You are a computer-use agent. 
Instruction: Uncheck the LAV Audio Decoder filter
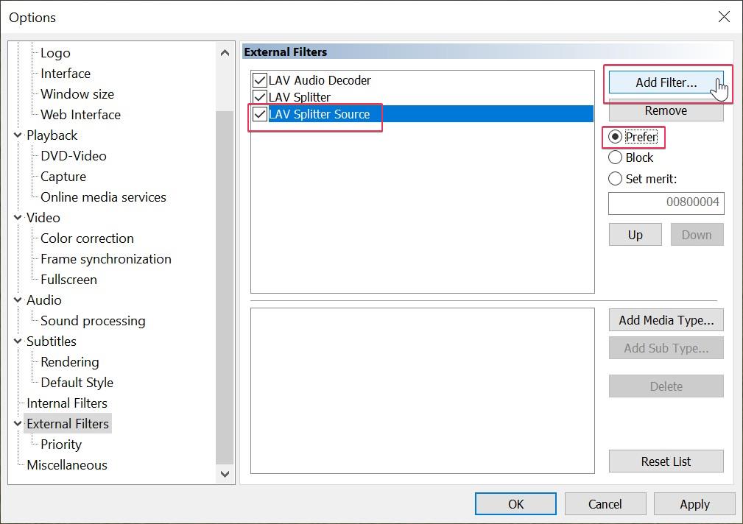(259, 79)
